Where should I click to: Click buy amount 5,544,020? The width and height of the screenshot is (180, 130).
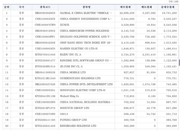click(x=128, y=19)
